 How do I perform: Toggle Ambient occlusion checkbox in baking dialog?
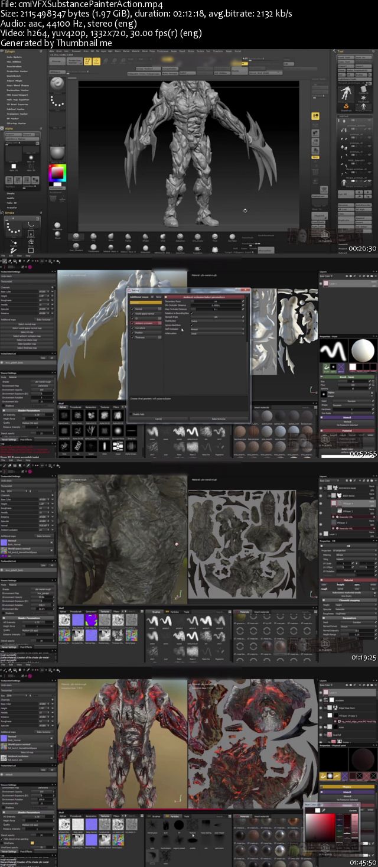(x=132, y=323)
